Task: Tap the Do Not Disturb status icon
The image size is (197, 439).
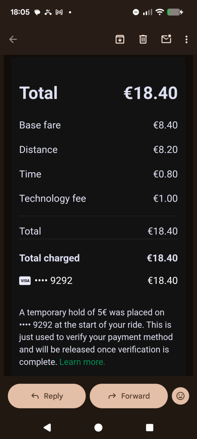Action: pyautogui.click(x=136, y=12)
